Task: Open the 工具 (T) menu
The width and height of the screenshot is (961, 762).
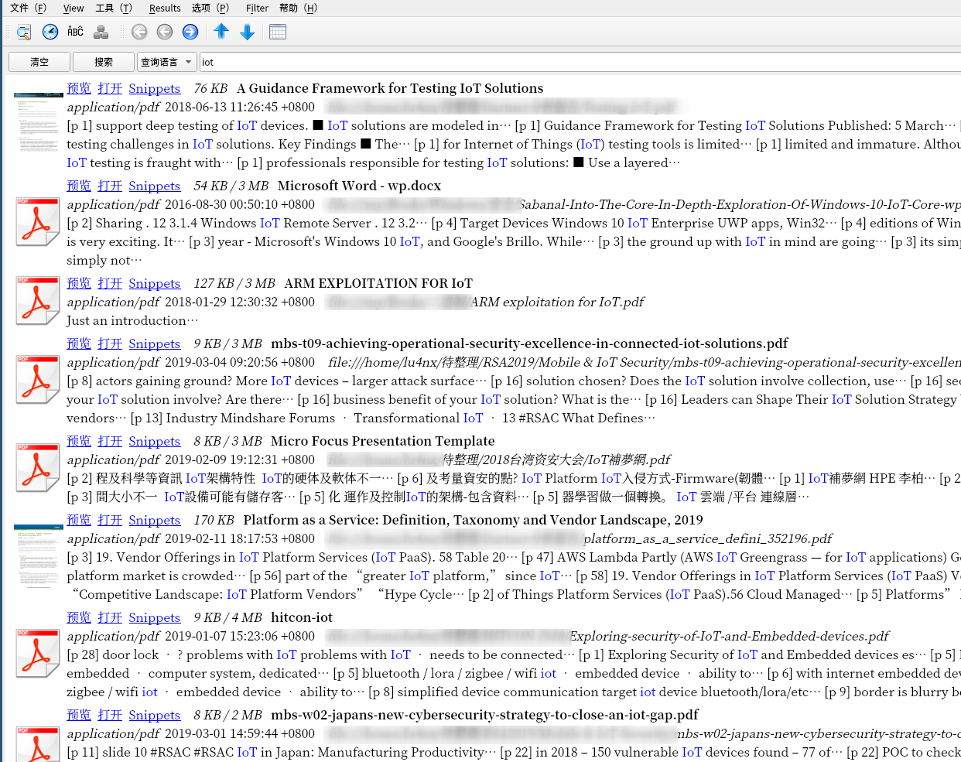Action: [114, 8]
